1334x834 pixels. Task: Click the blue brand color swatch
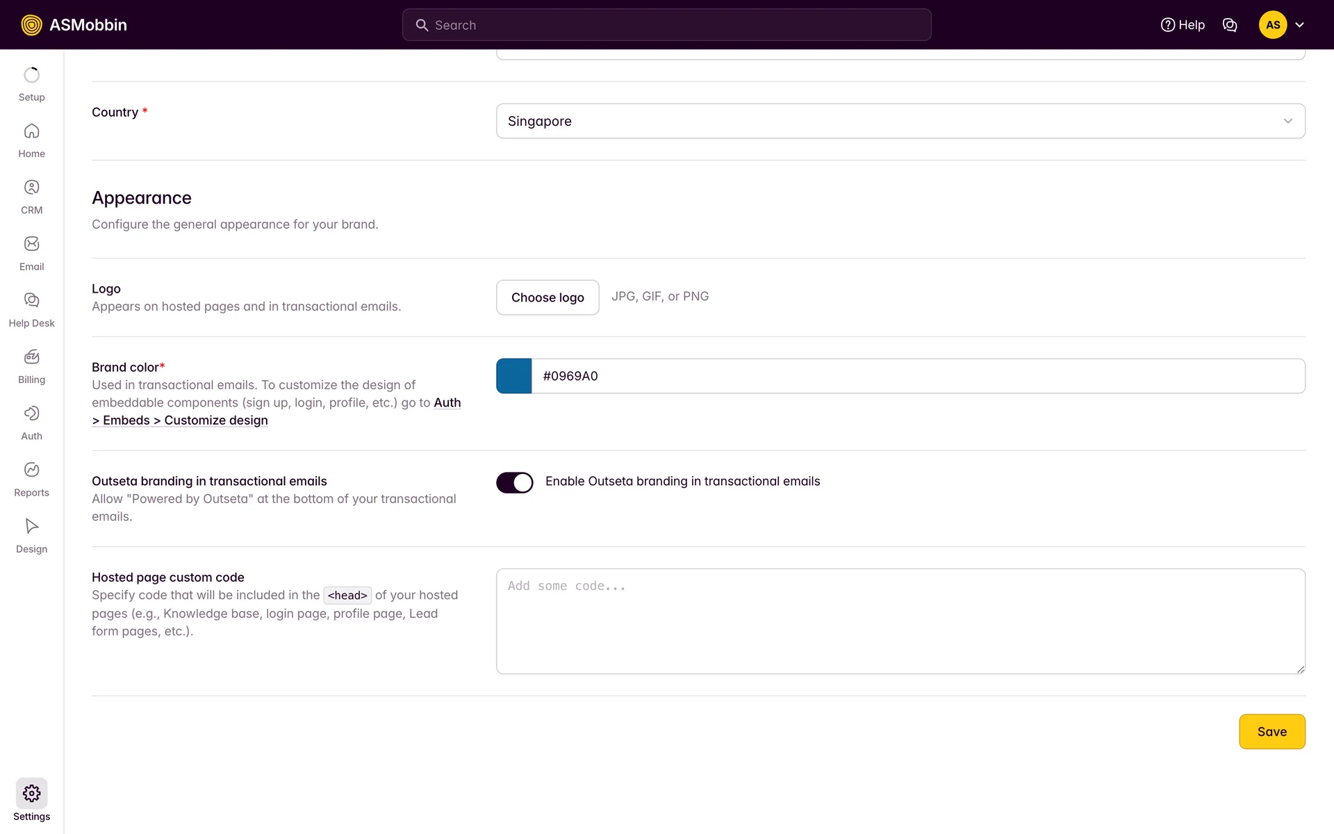[x=514, y=376]
